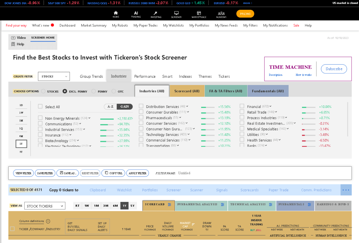The image size is (359, 243).
Task: Go to Home via the house icon
Action: pos(116,13)
